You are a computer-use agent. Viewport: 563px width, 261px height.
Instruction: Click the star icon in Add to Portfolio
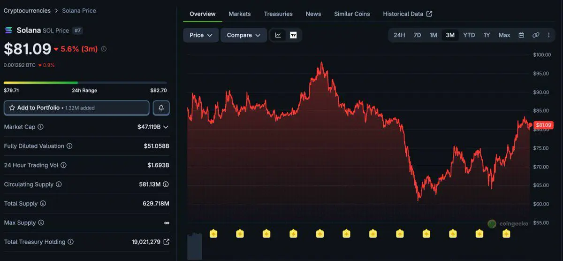point(12,108)
